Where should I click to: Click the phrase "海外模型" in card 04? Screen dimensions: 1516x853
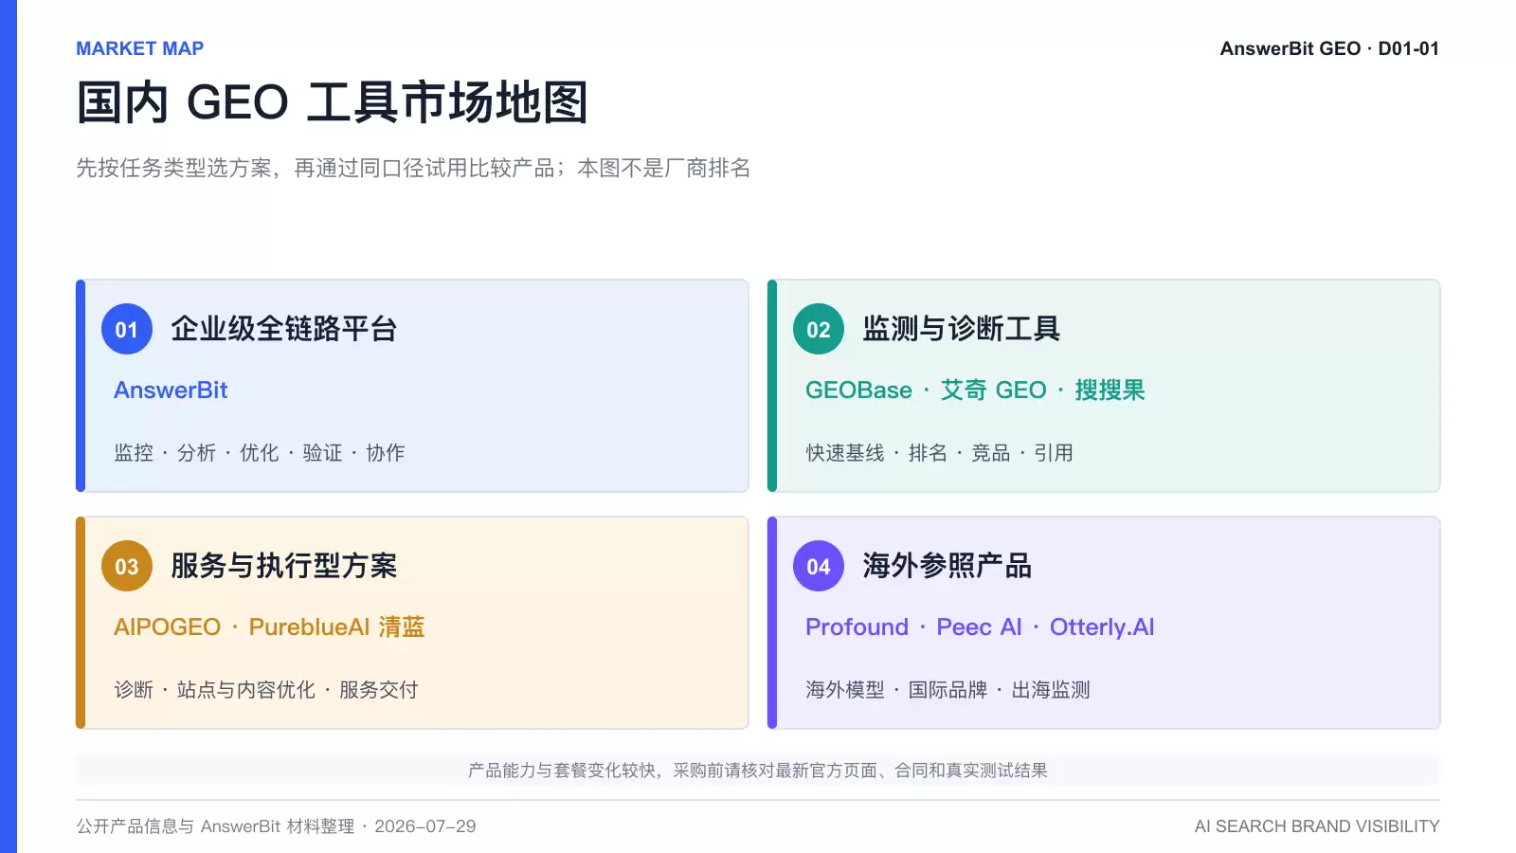coord(845,690)
